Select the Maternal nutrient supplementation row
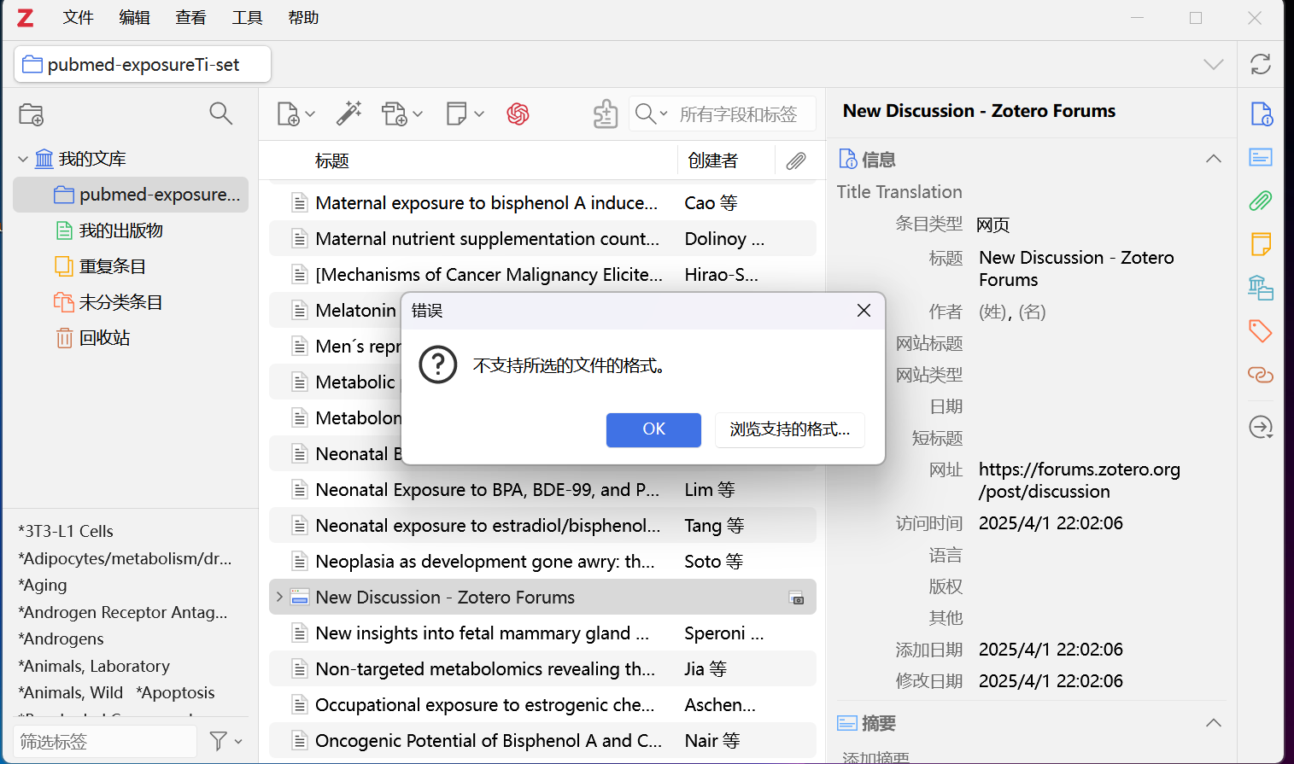The image size is (1294, 764). pyautogui.click(x=542, y=239)
